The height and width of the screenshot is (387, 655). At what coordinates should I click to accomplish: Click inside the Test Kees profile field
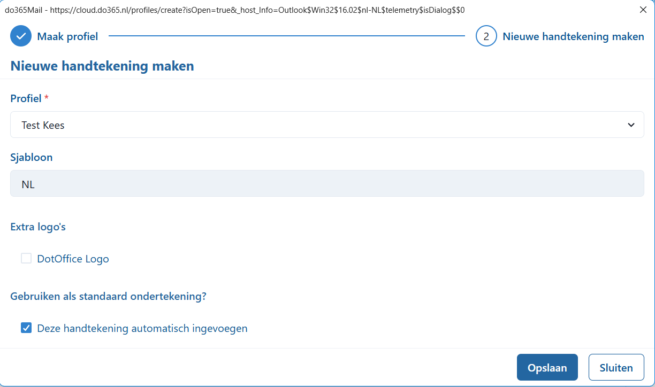(x=214, y=124)
